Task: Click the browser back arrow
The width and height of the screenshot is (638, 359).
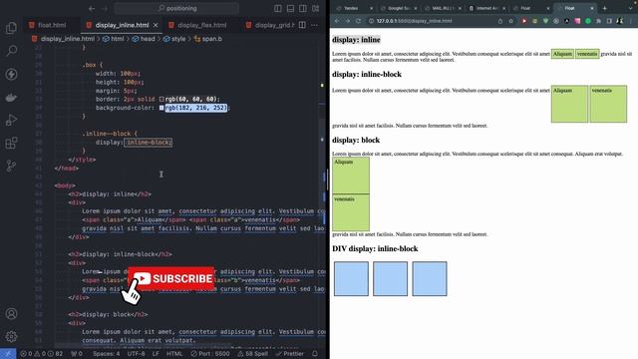Action: 337,21
